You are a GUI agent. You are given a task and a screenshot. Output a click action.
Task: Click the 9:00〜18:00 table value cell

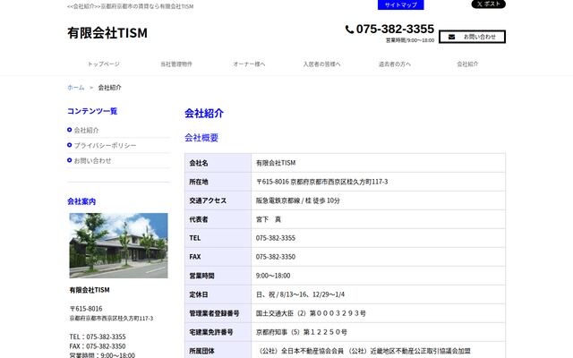tap(378, 276)
